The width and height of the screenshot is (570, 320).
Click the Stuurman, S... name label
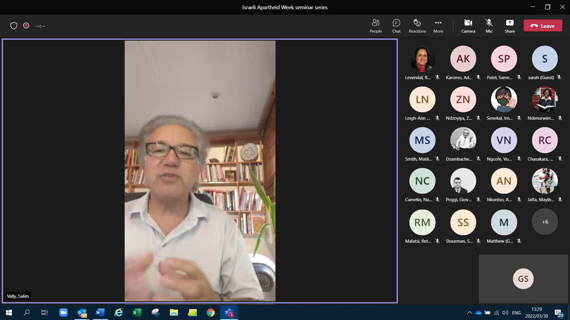459,241
